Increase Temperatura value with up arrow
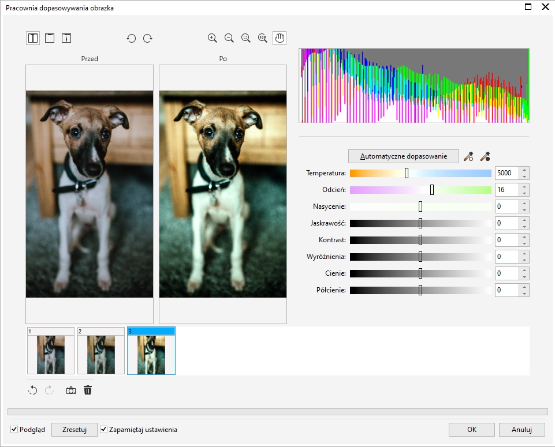The height and width of the screenshot is (447, 555). tap(524, 170)
